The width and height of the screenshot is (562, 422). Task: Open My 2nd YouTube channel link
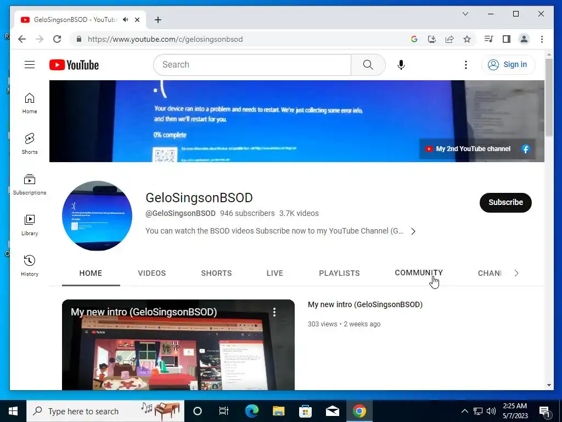pyautogui.click(x=468, y=149)
